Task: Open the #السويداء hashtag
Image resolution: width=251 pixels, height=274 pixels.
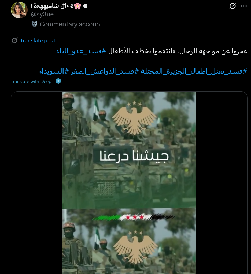Action: pos(54,71)
